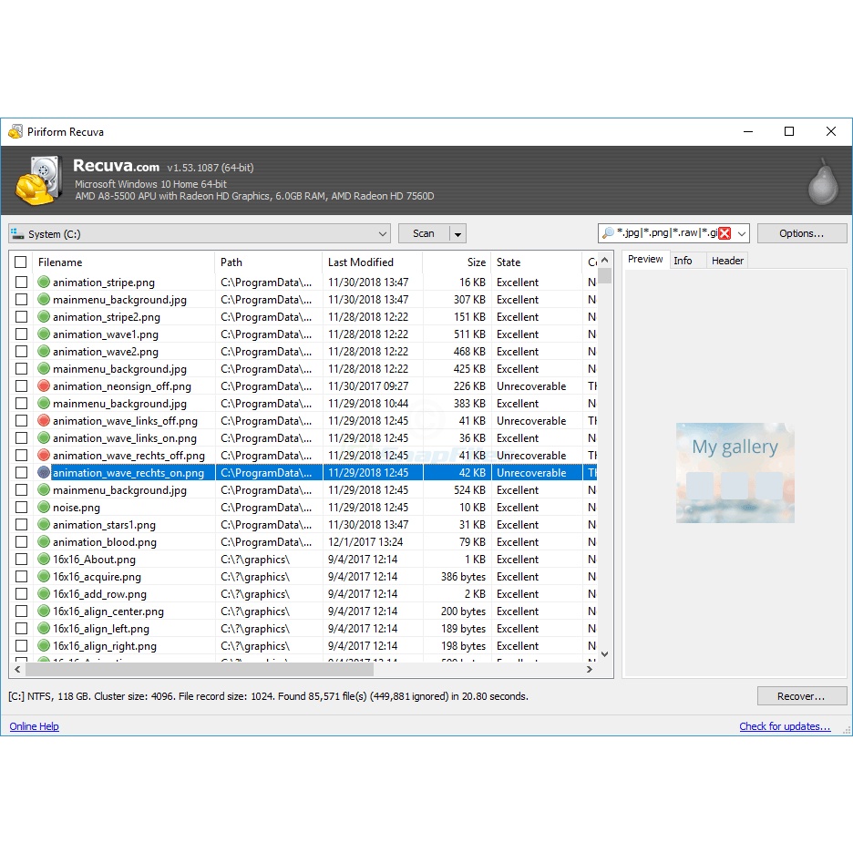Switch to the Header tab

pos(727,261)
